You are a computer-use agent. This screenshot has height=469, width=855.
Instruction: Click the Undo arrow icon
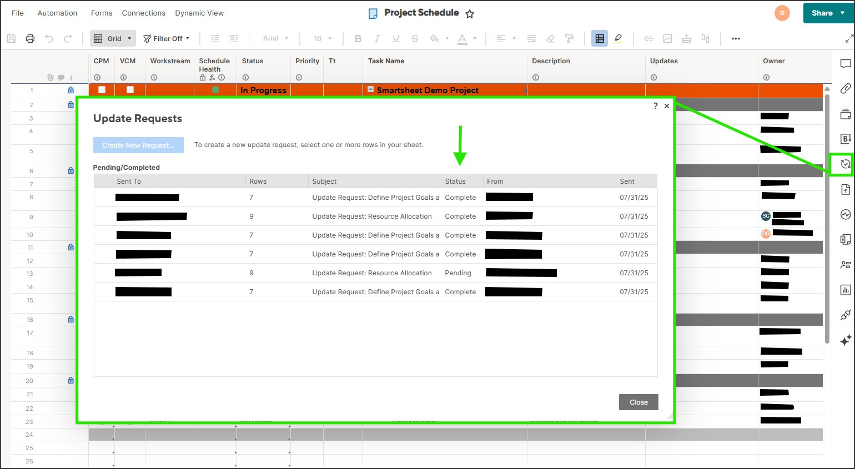(49, 38)
